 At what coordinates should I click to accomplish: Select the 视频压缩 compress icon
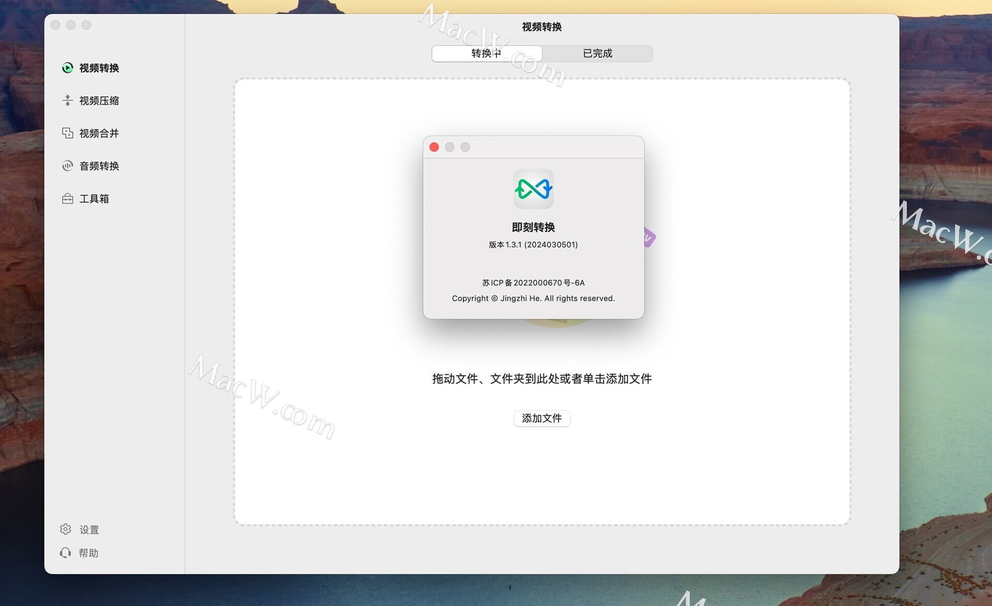[68, 100]
